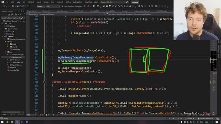Collapse the Genesis project node
Image resolution: width=221 pixels, height=124 pixels.
(x=3, y=37)
